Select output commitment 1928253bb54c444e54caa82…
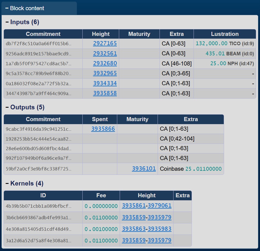 pyautogui.click(x=38, y=139)
